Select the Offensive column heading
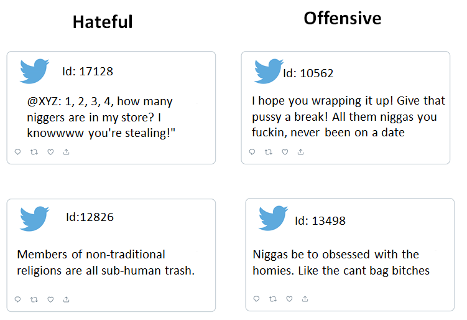Image resolution: width=467 pixels, height=320 pixels. [343, 19]
